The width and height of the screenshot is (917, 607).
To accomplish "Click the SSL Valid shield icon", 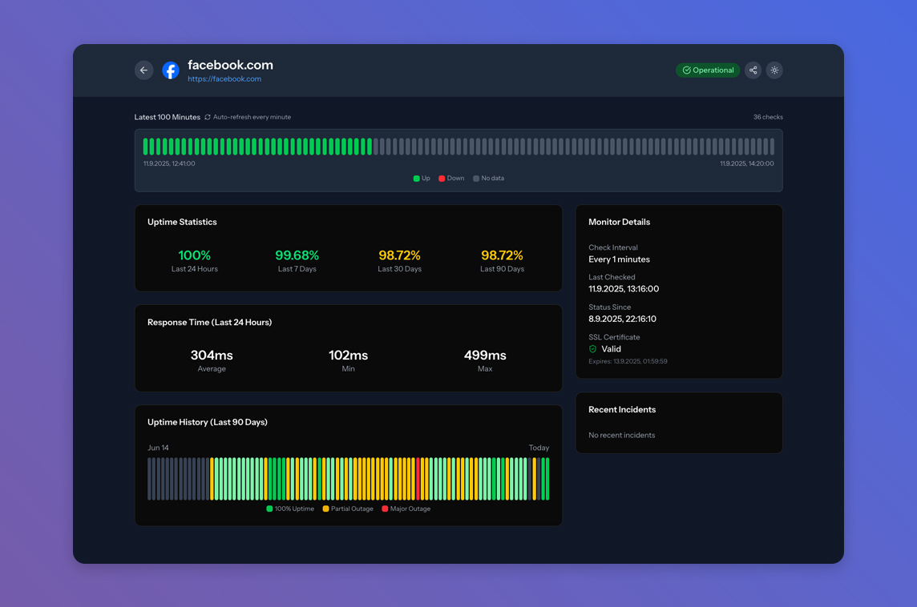I will pos(593,349).
